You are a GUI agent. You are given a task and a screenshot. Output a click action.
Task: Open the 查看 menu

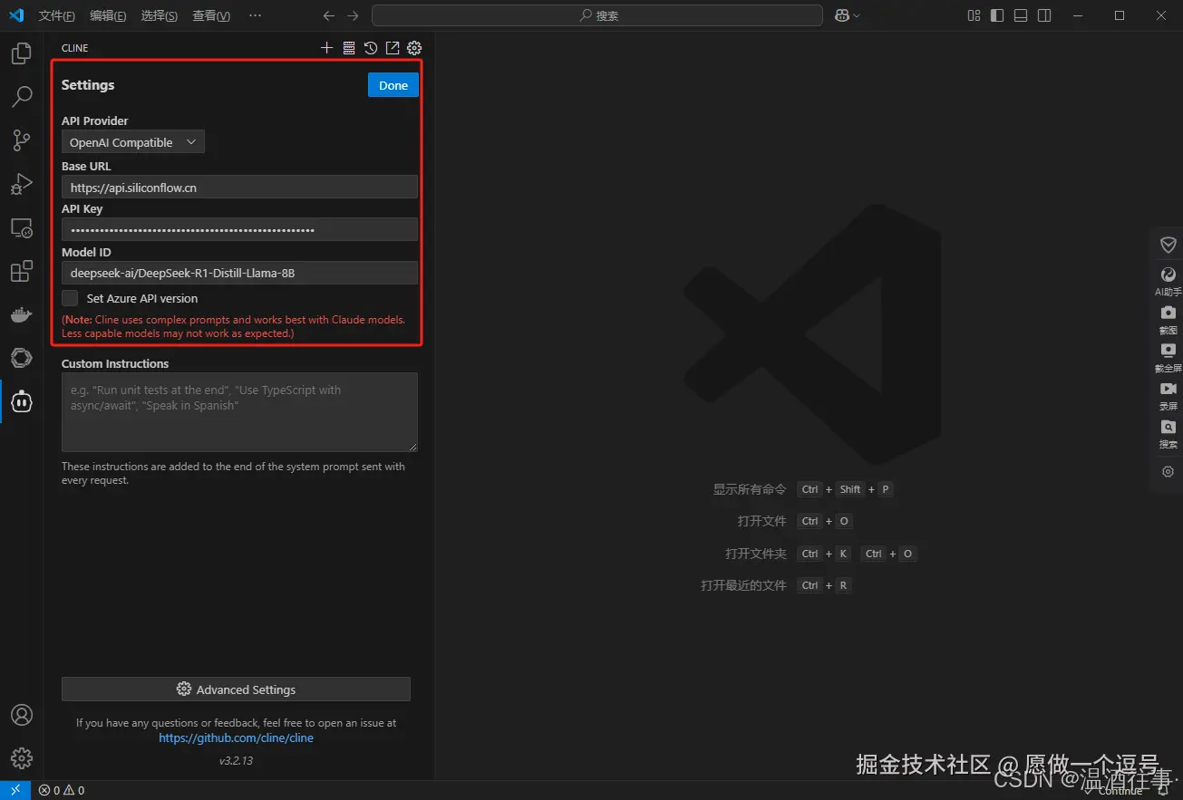[210, 14]
